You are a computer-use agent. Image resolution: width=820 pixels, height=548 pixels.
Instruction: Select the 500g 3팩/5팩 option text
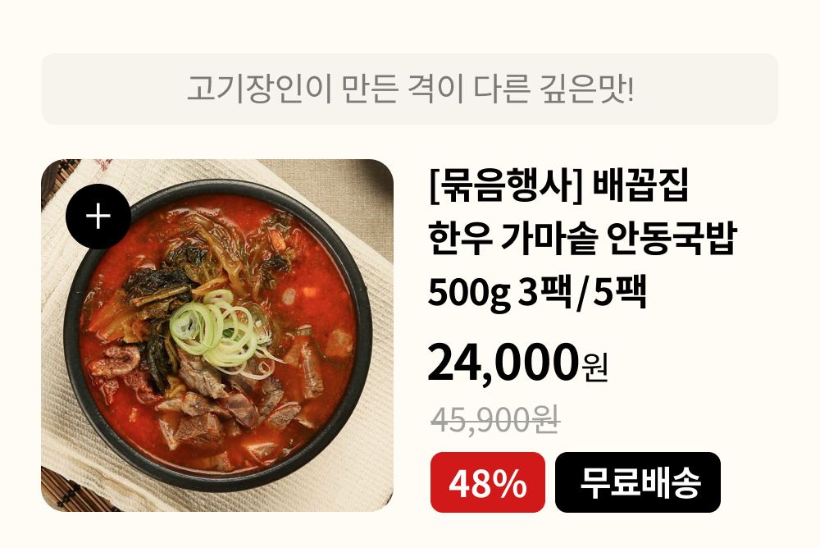pos(538,293)
